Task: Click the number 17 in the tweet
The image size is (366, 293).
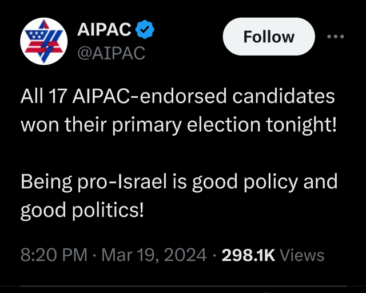Action: tap(58, 97)
